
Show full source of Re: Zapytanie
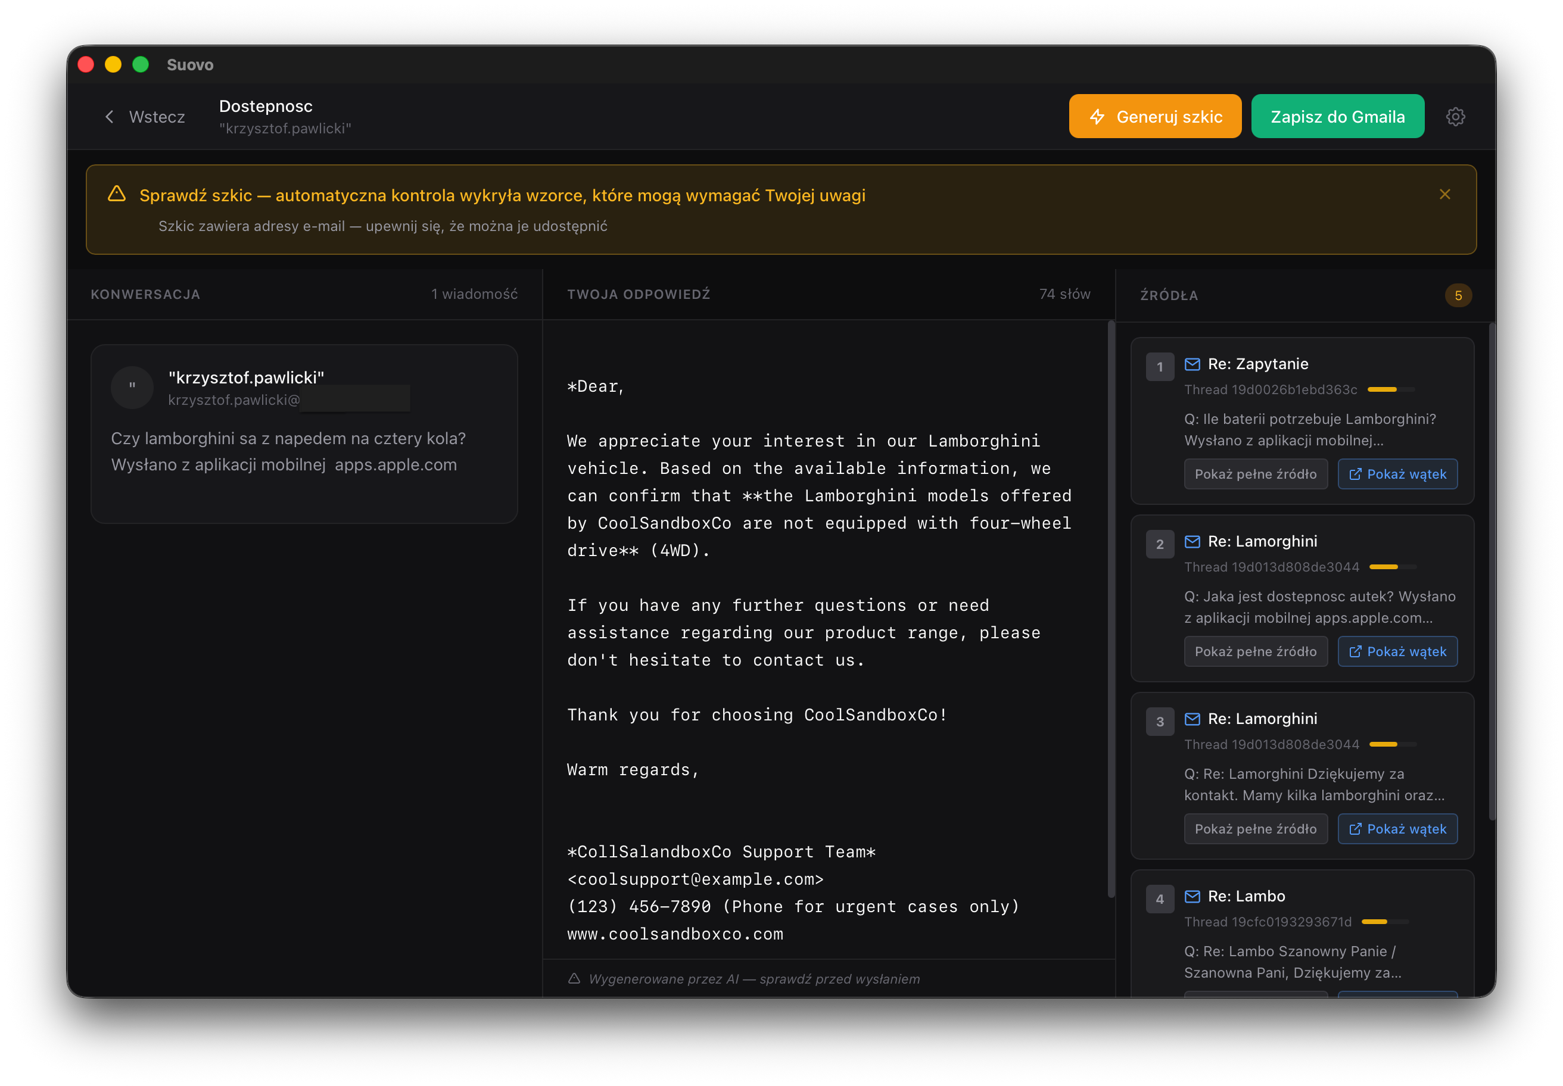click(x=1255, y=475)
